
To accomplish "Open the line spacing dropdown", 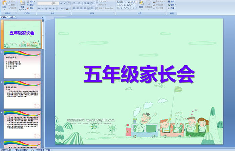I will point(93,3).
